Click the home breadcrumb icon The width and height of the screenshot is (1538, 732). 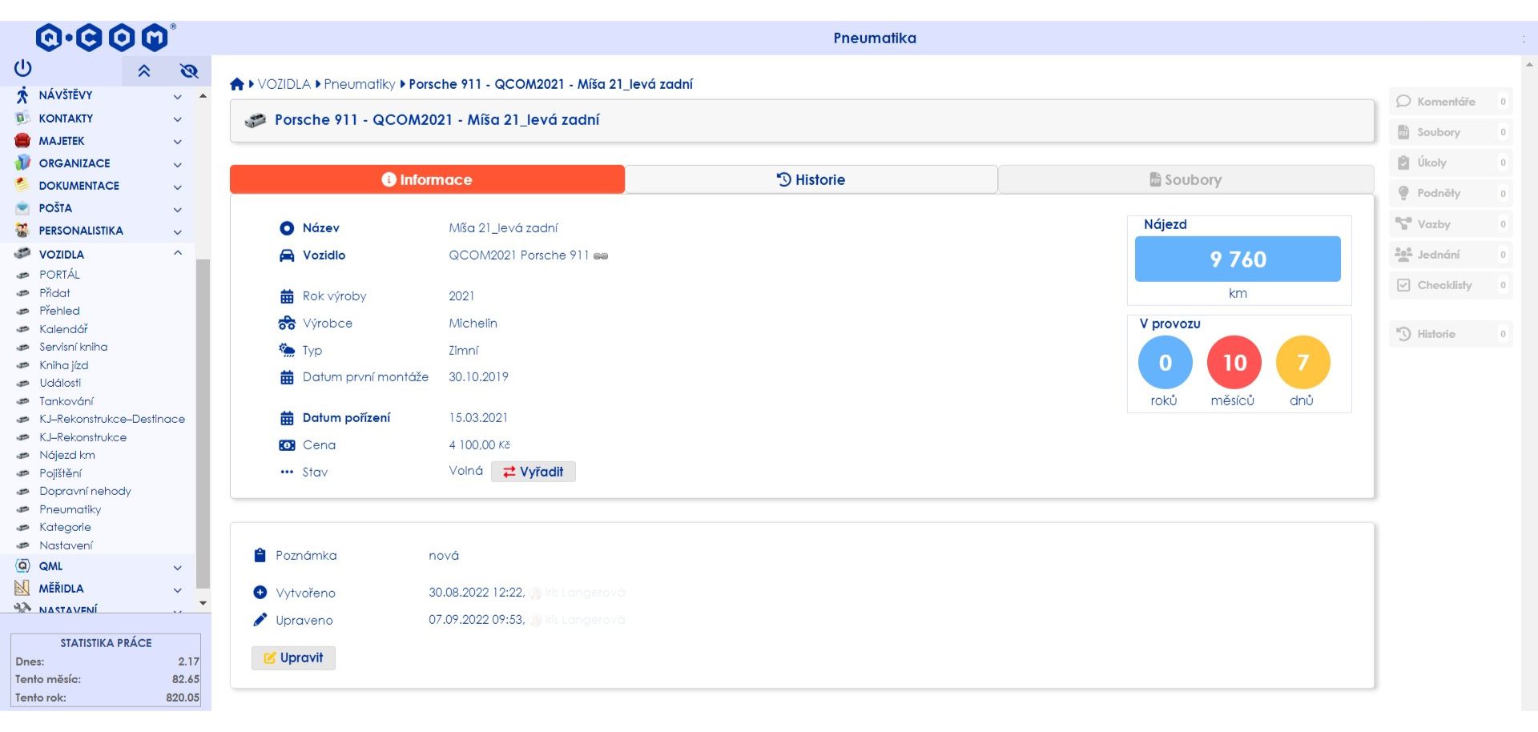coord(237,84)
